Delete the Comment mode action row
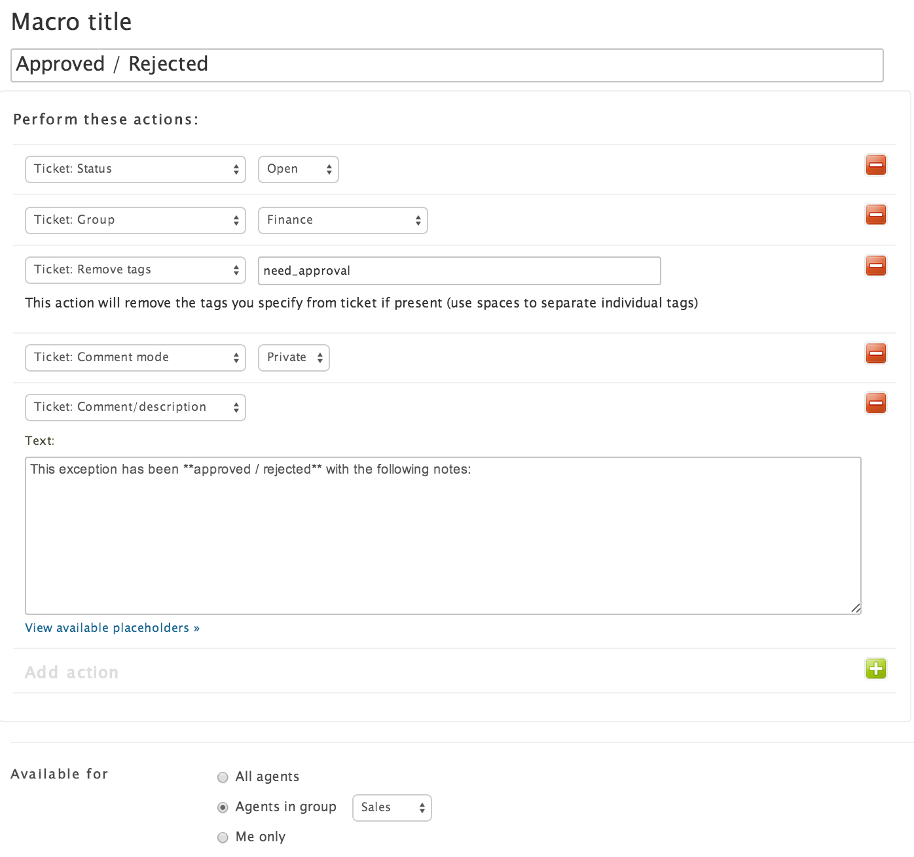This screenshot has width=914, height=857. click(x=875, y=353)
